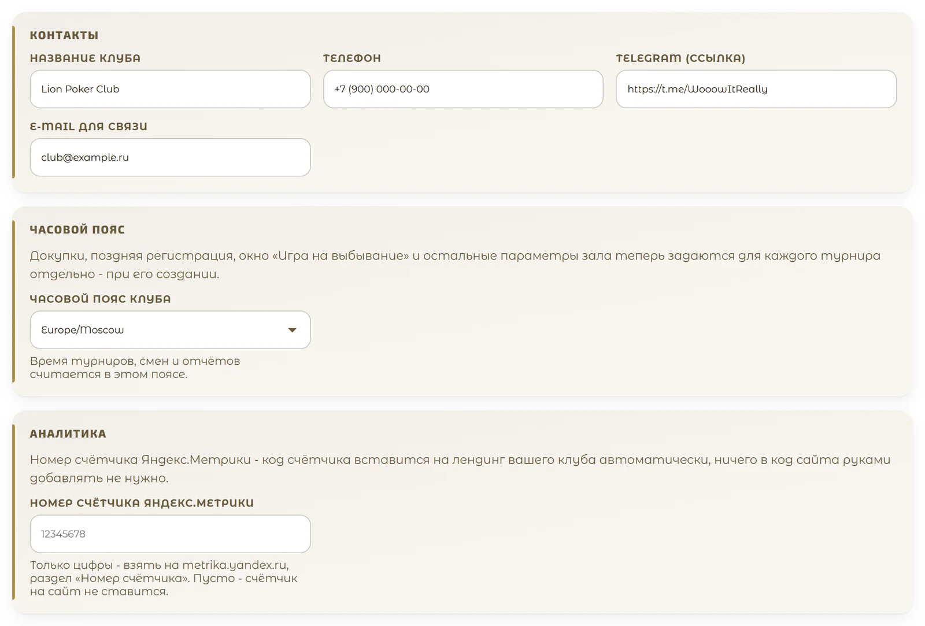Click the ТЕЛЕФОН label

point(352,58)
